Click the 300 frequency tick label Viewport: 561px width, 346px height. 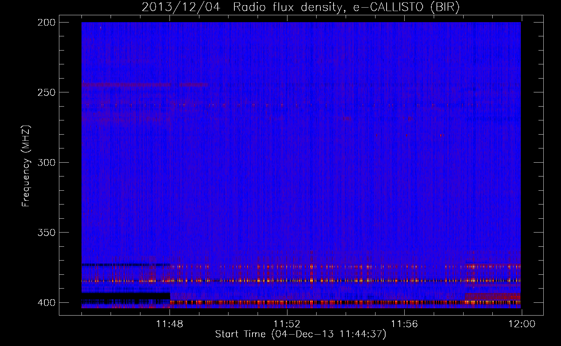coord(46,162)
